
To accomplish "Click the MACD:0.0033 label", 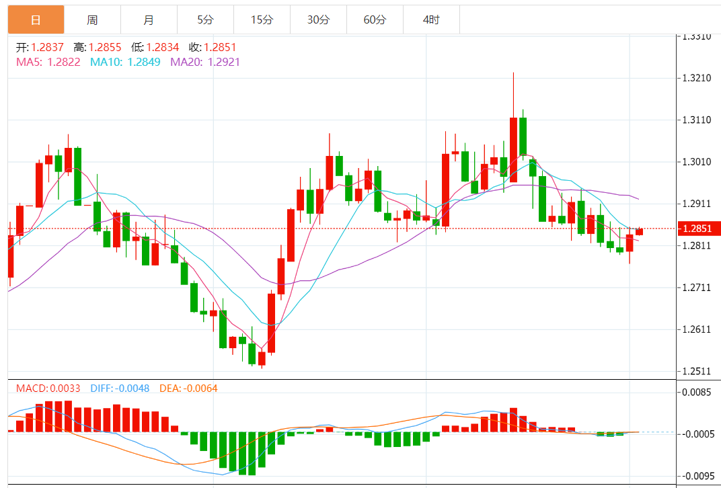I will point(48,389).
